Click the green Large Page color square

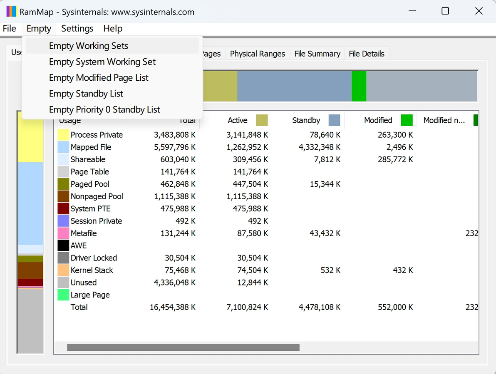(x=63, y=295)
